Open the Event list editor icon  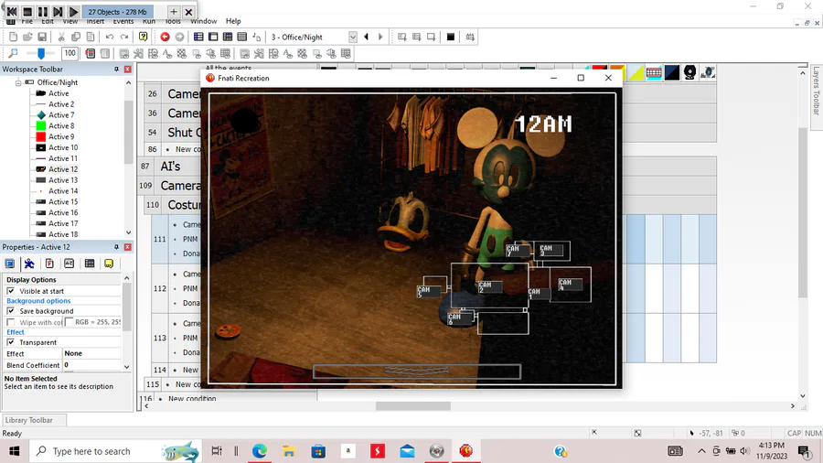point(242,37)
